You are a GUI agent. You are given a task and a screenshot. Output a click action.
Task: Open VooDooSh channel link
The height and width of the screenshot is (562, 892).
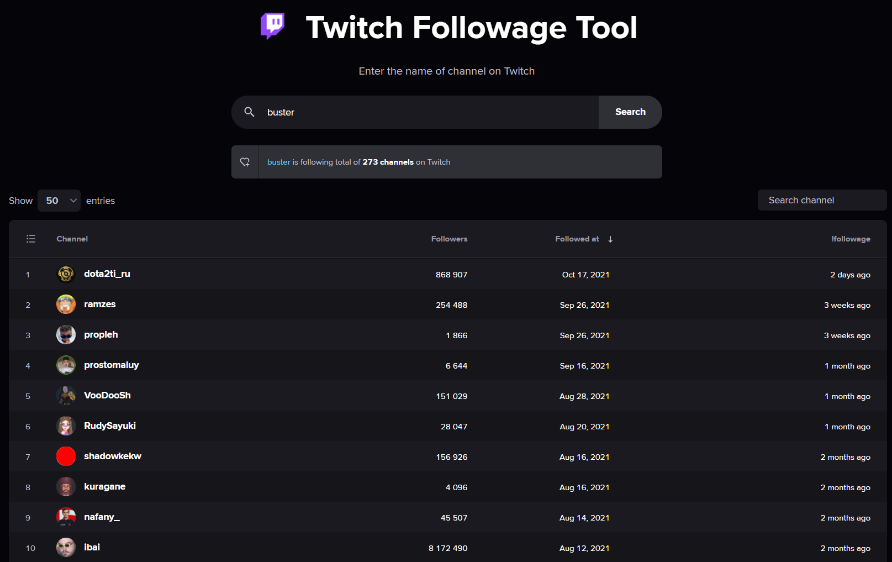[x=107, y=396]
